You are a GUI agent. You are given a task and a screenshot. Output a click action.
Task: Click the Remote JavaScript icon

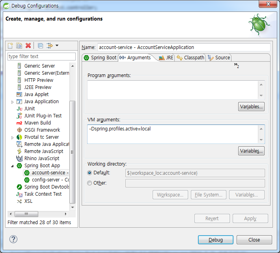(x=19, y=151)
